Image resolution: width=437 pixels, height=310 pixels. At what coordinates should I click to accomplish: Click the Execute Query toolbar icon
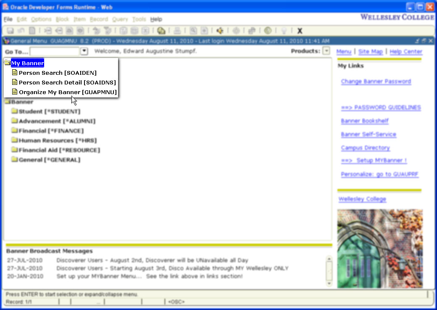(x=134, y=31)
